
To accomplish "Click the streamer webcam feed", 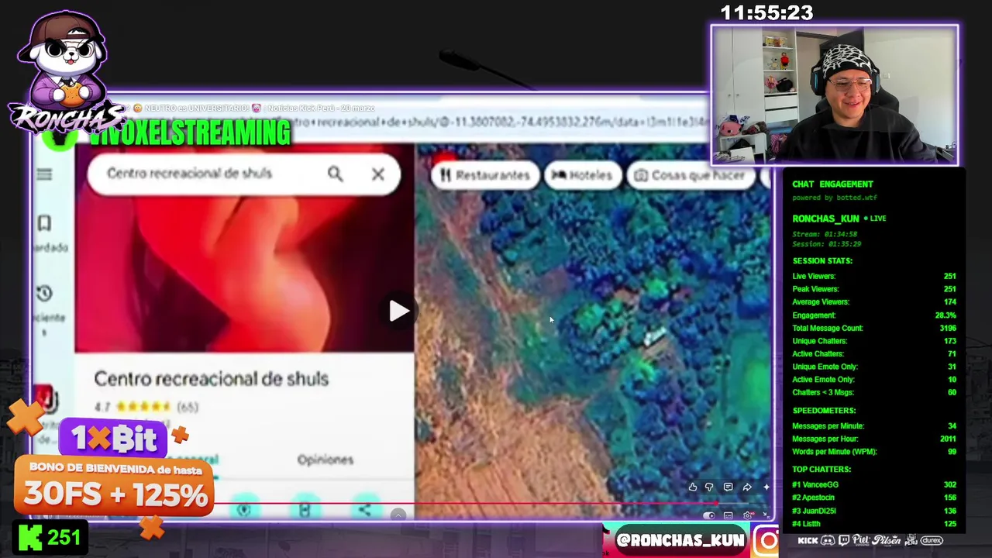I will (835, 95).
